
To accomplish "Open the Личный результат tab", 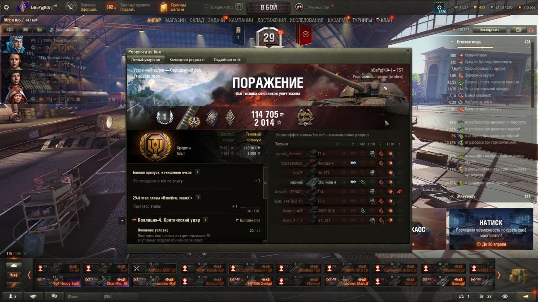I will click(x=146, y=60).
